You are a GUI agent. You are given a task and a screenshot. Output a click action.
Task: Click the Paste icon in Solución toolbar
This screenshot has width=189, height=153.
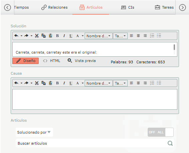tap(51, 36)
